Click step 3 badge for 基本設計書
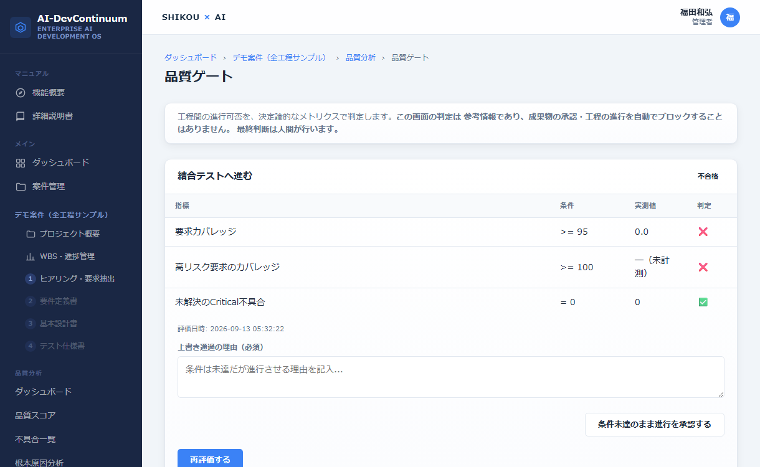This screenshot has height=467, width=760. pyautogui.click(x=31, y=324)
